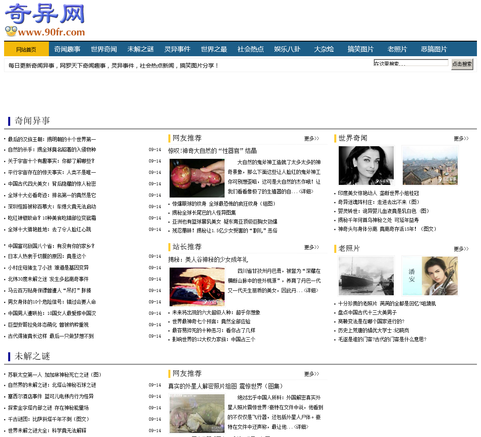Image resolution: width=481 pixels, height=437 pixels.
Task: Open article 探索金字塔内部之谜
Action: [x=48, y=408]
